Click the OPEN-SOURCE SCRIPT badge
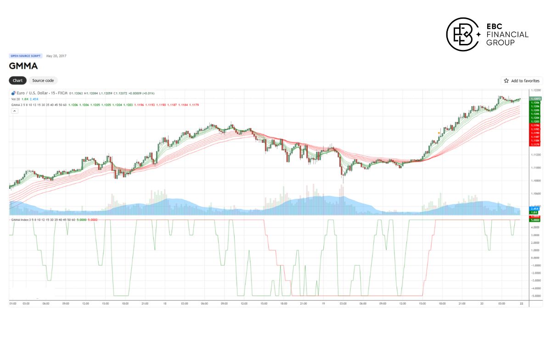Viewport: 551px width, 361px height. tap(26, 56)
